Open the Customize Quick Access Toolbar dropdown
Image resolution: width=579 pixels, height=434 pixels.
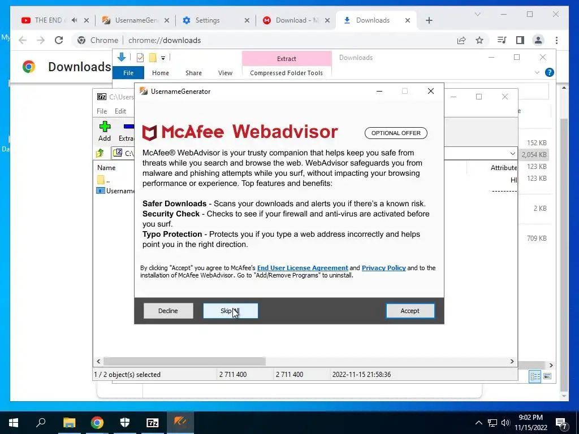pyautogui.click(x=163, y=58)
